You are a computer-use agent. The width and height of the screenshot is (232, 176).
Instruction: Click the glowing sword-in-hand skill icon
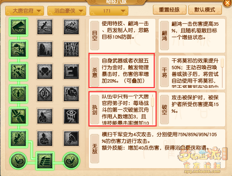pyautogui.click(x=19, y=116)
